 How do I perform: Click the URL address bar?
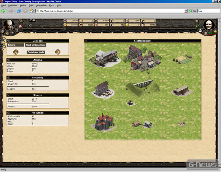pos(110,11)
